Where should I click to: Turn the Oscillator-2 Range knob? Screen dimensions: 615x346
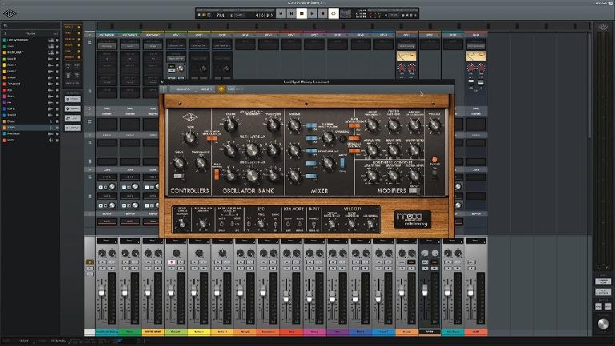(x=231, y=150)
